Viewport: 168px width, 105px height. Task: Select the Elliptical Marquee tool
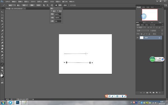tap(2, 15)
